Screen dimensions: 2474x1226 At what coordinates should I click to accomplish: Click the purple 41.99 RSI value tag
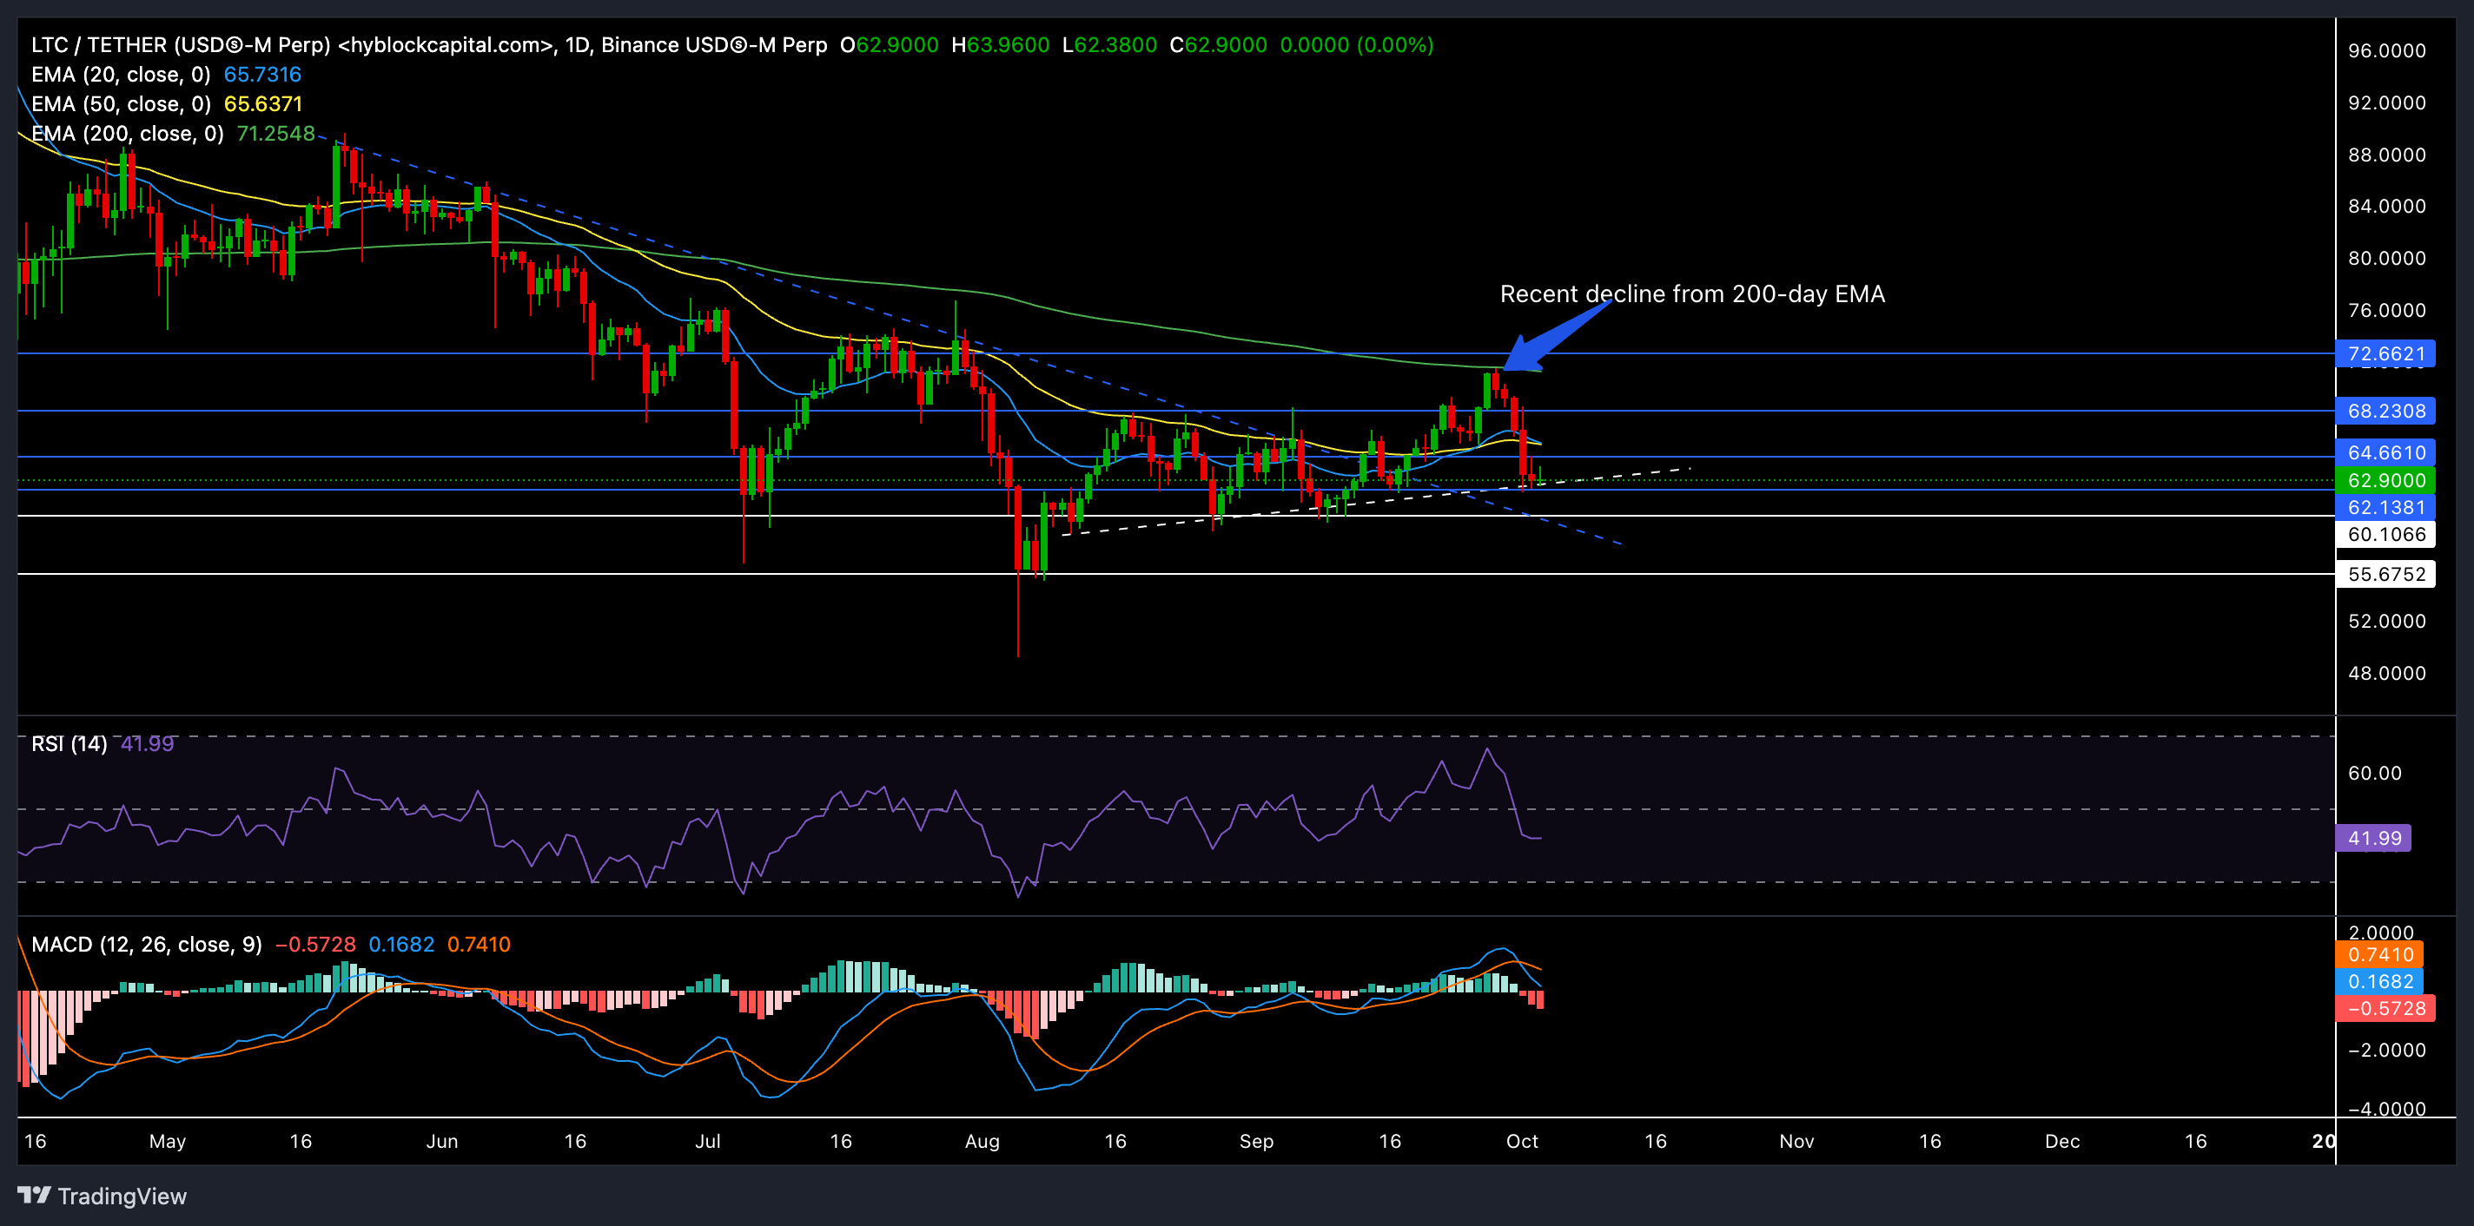coord(2373,838)
